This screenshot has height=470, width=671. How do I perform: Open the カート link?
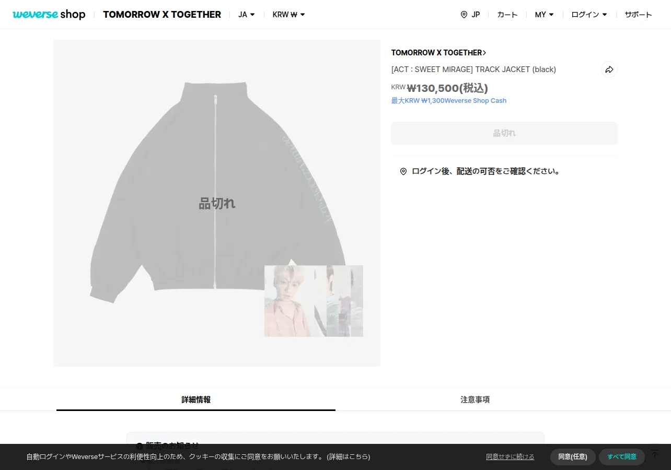point(507,15)
